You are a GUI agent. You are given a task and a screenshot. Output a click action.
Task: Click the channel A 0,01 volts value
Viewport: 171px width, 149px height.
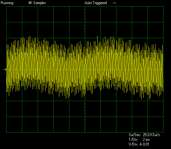[x=144, y=144]
